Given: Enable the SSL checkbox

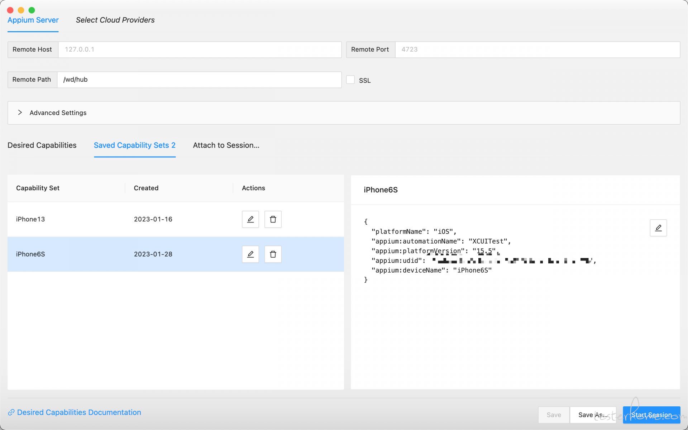Looking at the screenshot, I should tap(350, 80).
